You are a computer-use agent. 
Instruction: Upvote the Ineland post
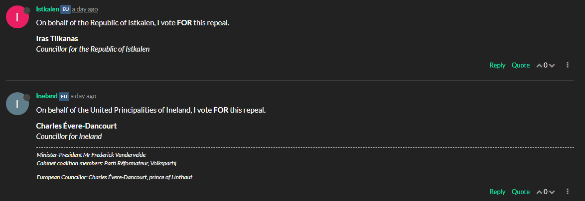(x=539, y=192)
